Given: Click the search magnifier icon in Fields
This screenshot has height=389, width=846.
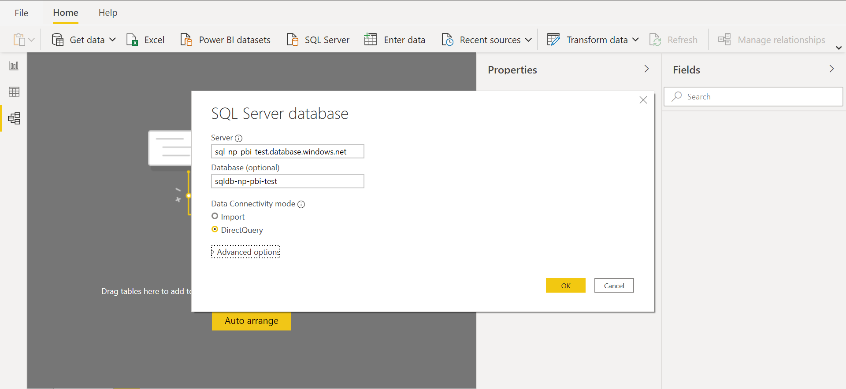Looking at the screenshot, I should pyautogui.click(x=677, y=96).
